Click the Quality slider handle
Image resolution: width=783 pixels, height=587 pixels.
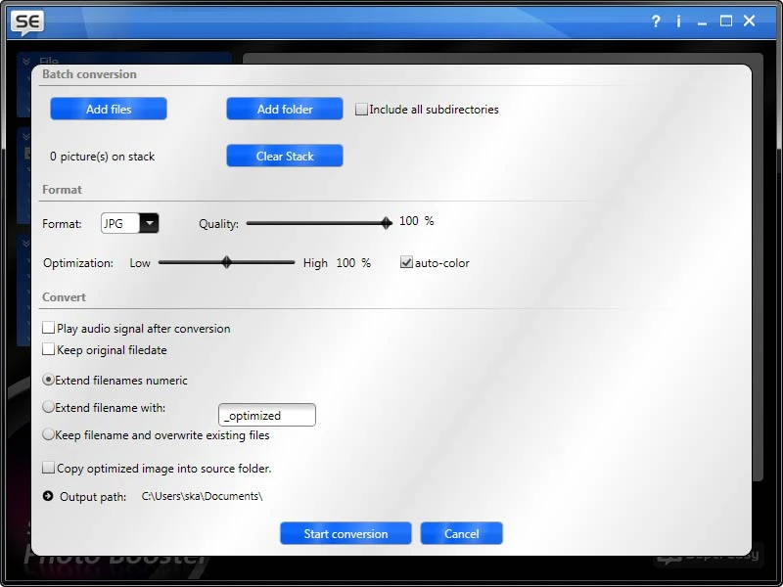(387, 223)
